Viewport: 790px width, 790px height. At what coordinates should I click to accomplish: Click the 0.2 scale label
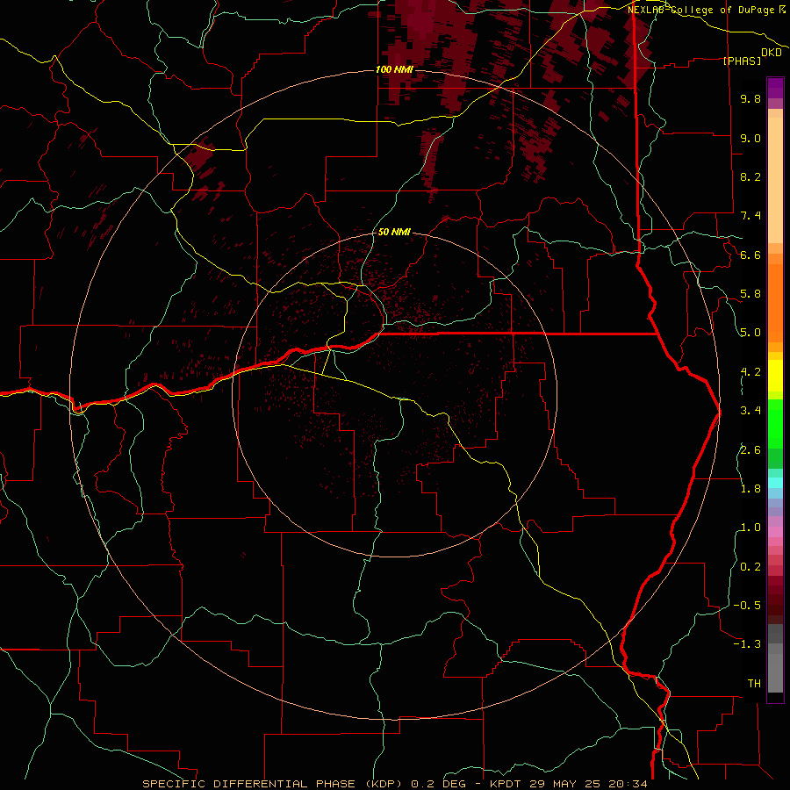(x=750, y=567)
